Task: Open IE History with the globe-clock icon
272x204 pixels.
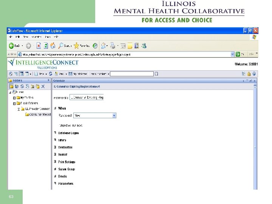Action: [95, 46]
